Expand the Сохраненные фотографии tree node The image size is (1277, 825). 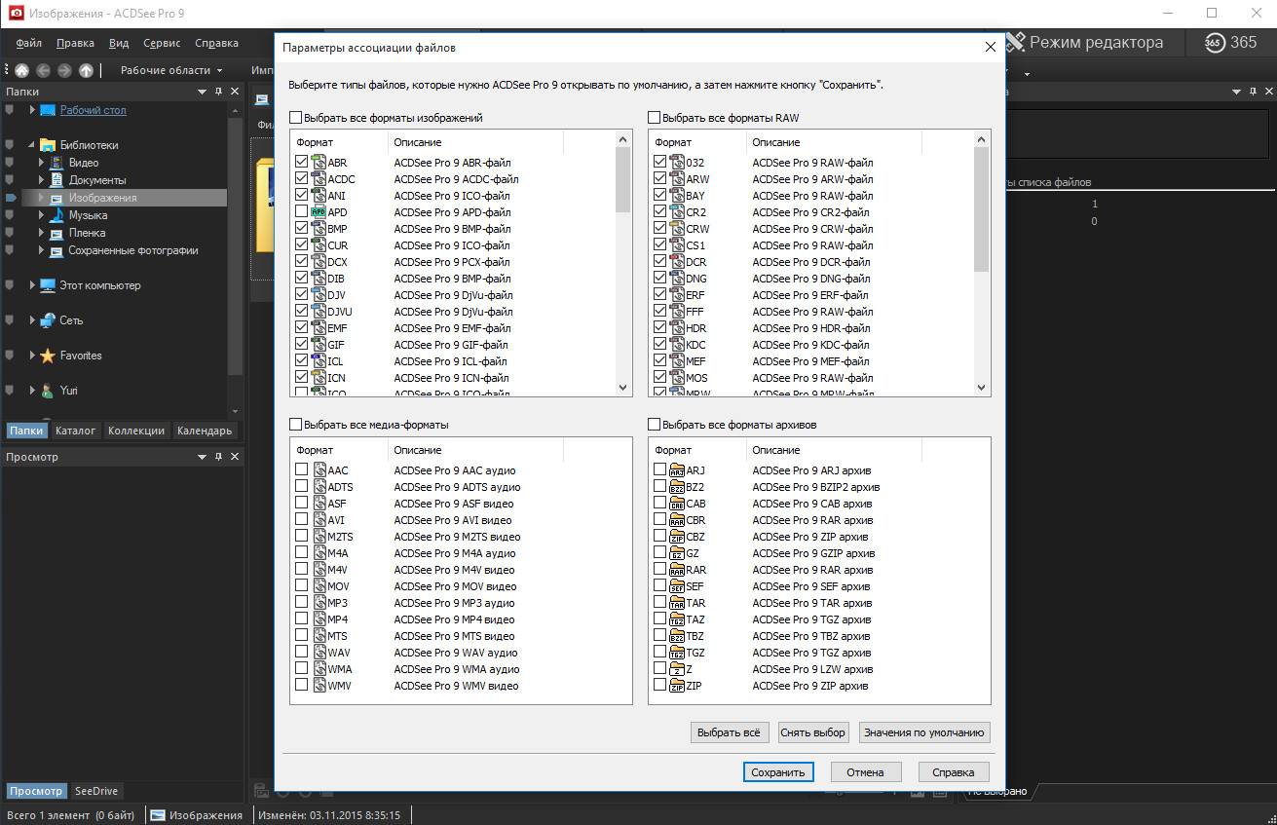(41, 250)
